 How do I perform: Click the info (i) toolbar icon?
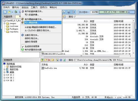point(64,12)
